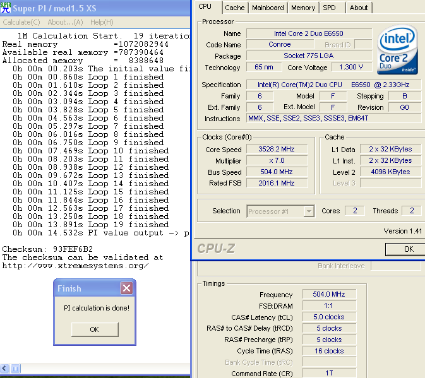Click the Real memory =1072082944 line

pos(85,44)
